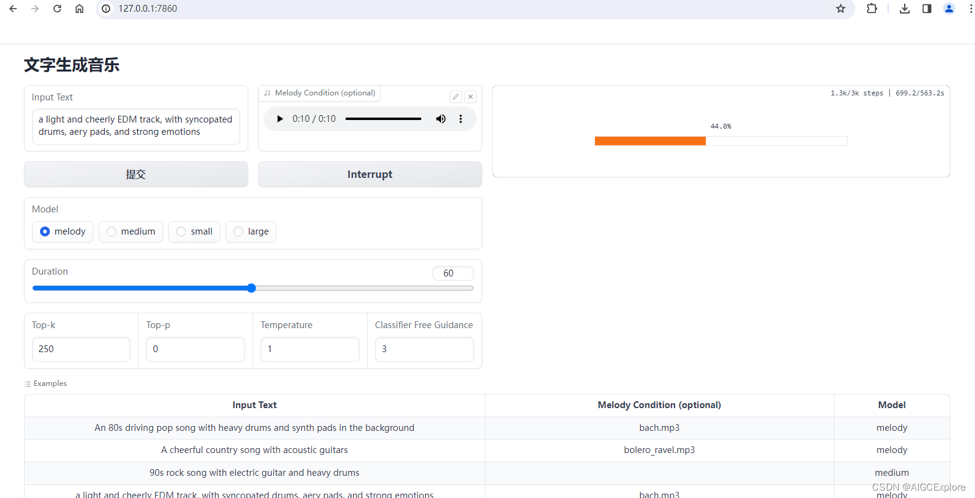Mute the melody audio player
This screenshot has width=975, height=498.
point(441,119)
